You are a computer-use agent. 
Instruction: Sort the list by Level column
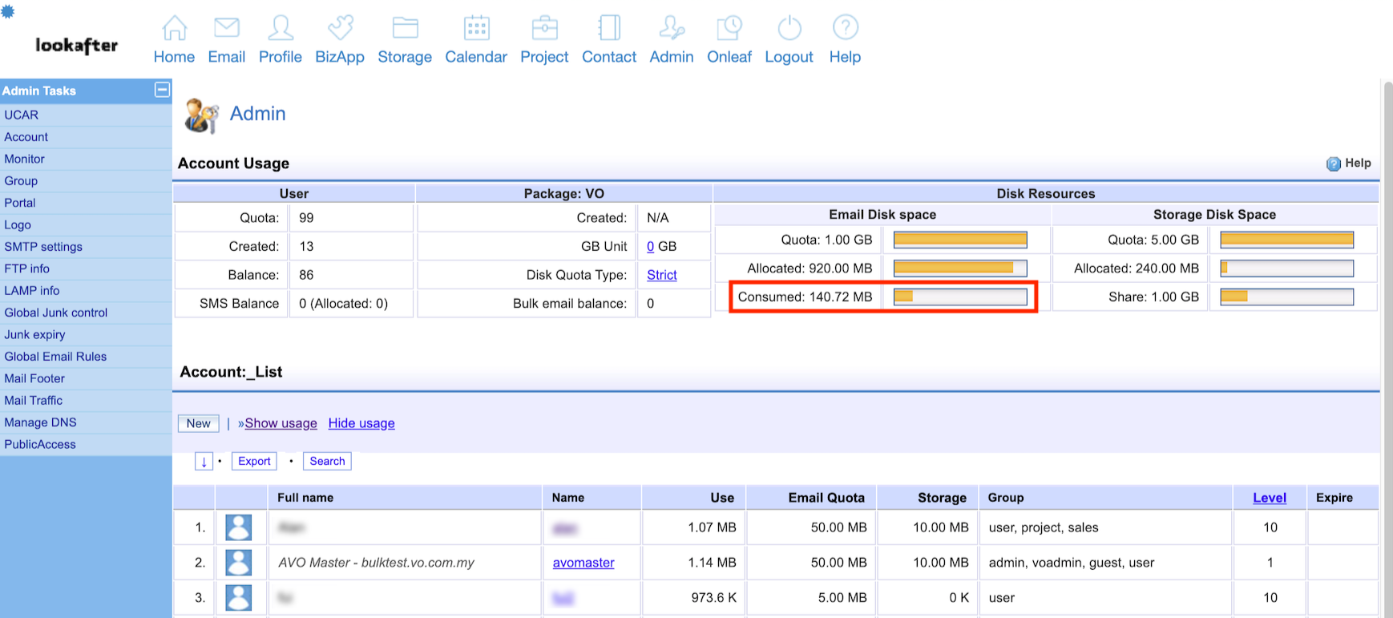click(1269, 498)
